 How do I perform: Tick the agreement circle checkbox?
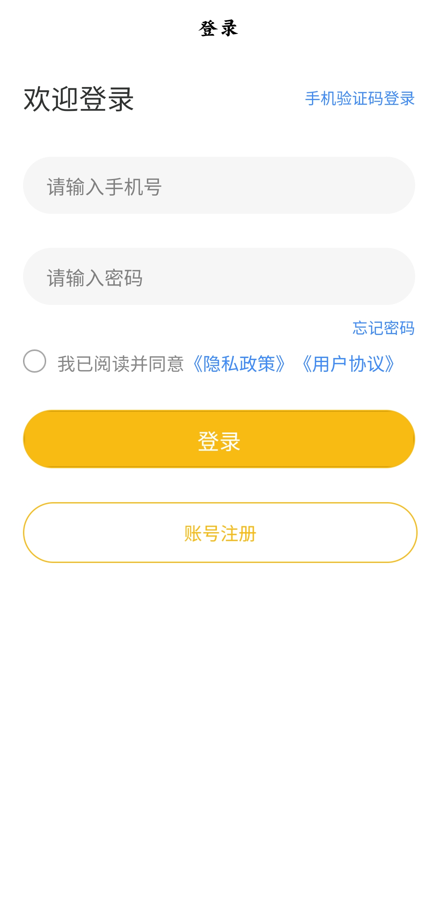click(x=35, y=361)
